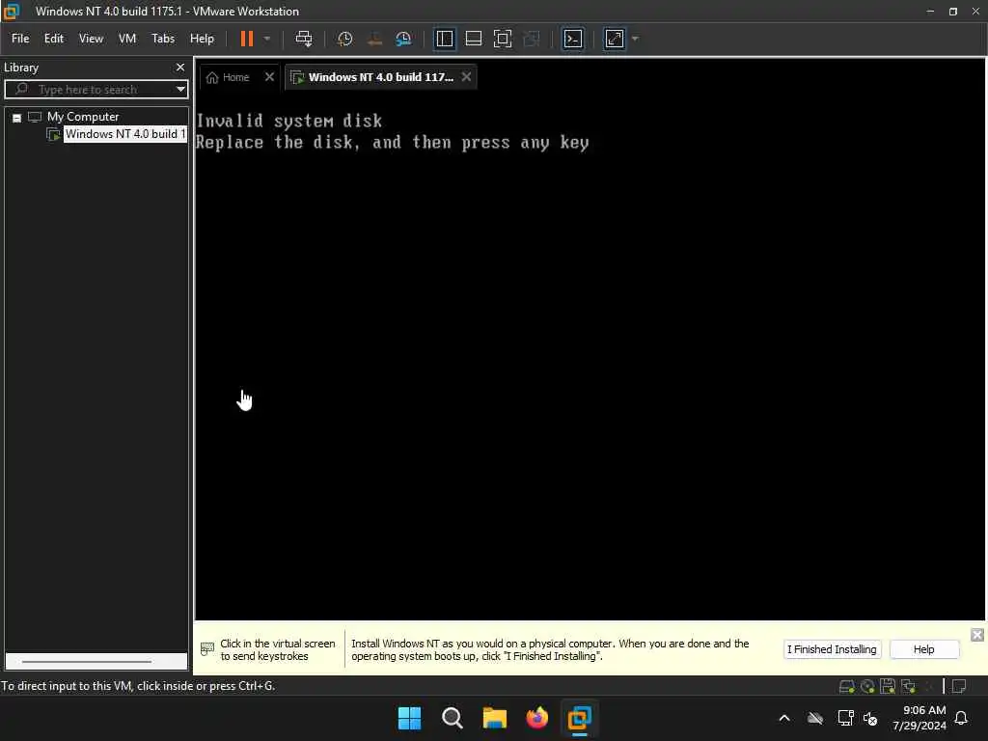Click the Help button in install bar
This screenshot has height=741, width=988.
(923, 649)
